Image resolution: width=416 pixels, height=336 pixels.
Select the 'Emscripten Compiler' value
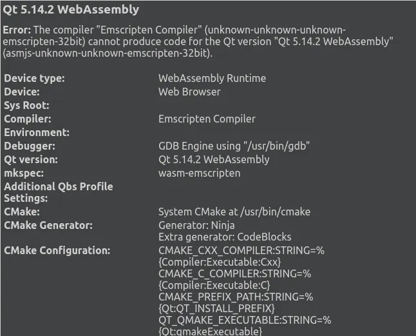click(207, 119)
